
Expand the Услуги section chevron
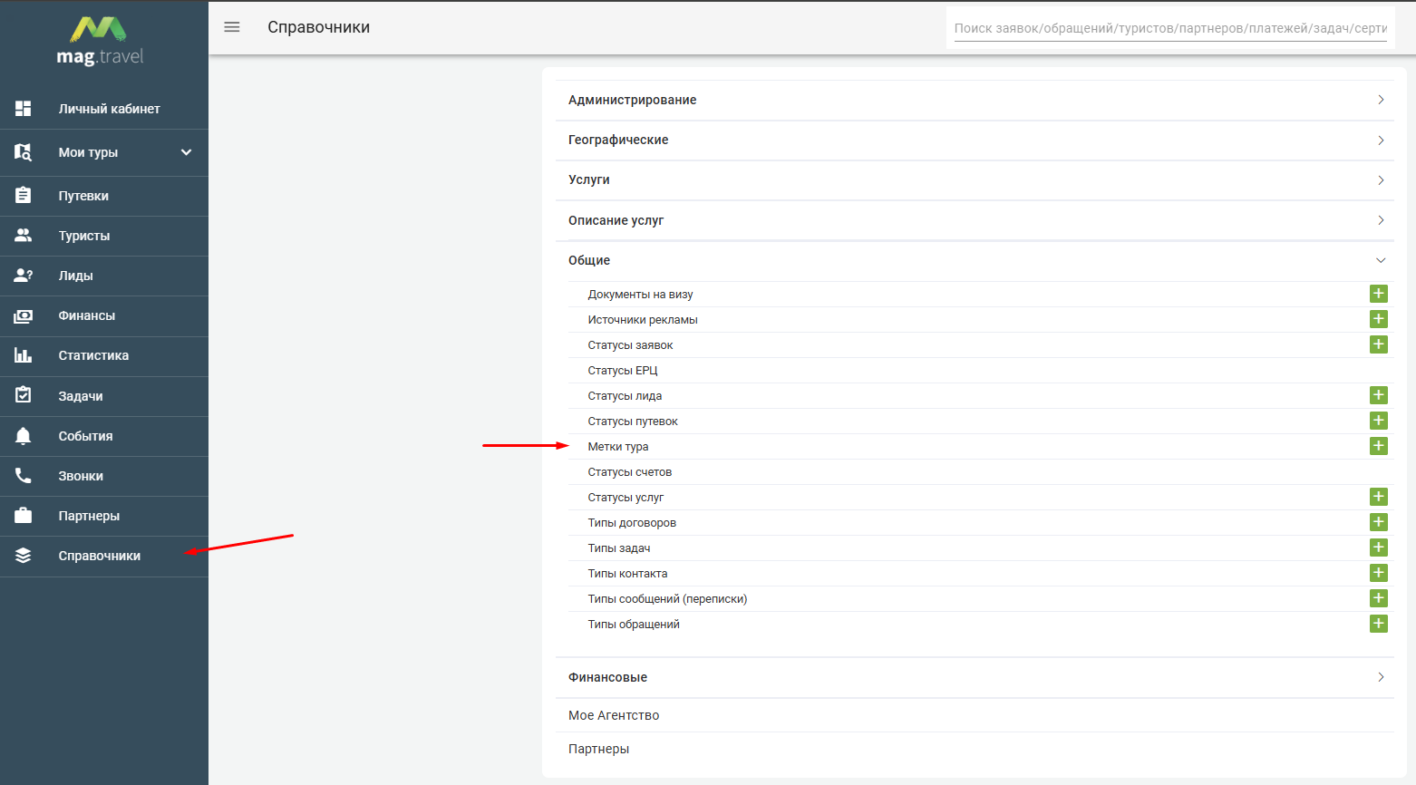coord(1381,180)
